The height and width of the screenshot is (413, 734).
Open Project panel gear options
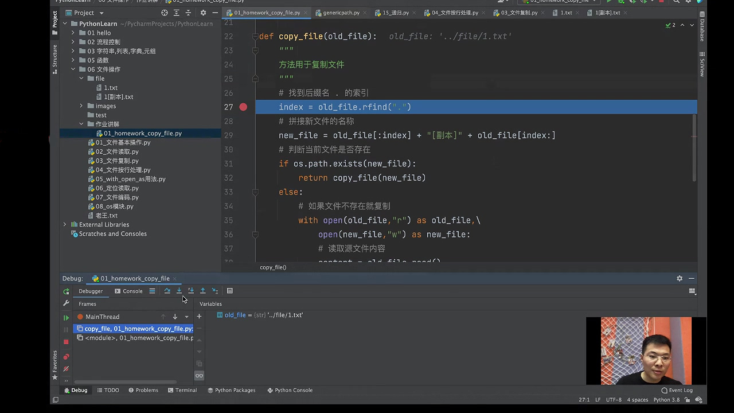[x=203, y=13]
